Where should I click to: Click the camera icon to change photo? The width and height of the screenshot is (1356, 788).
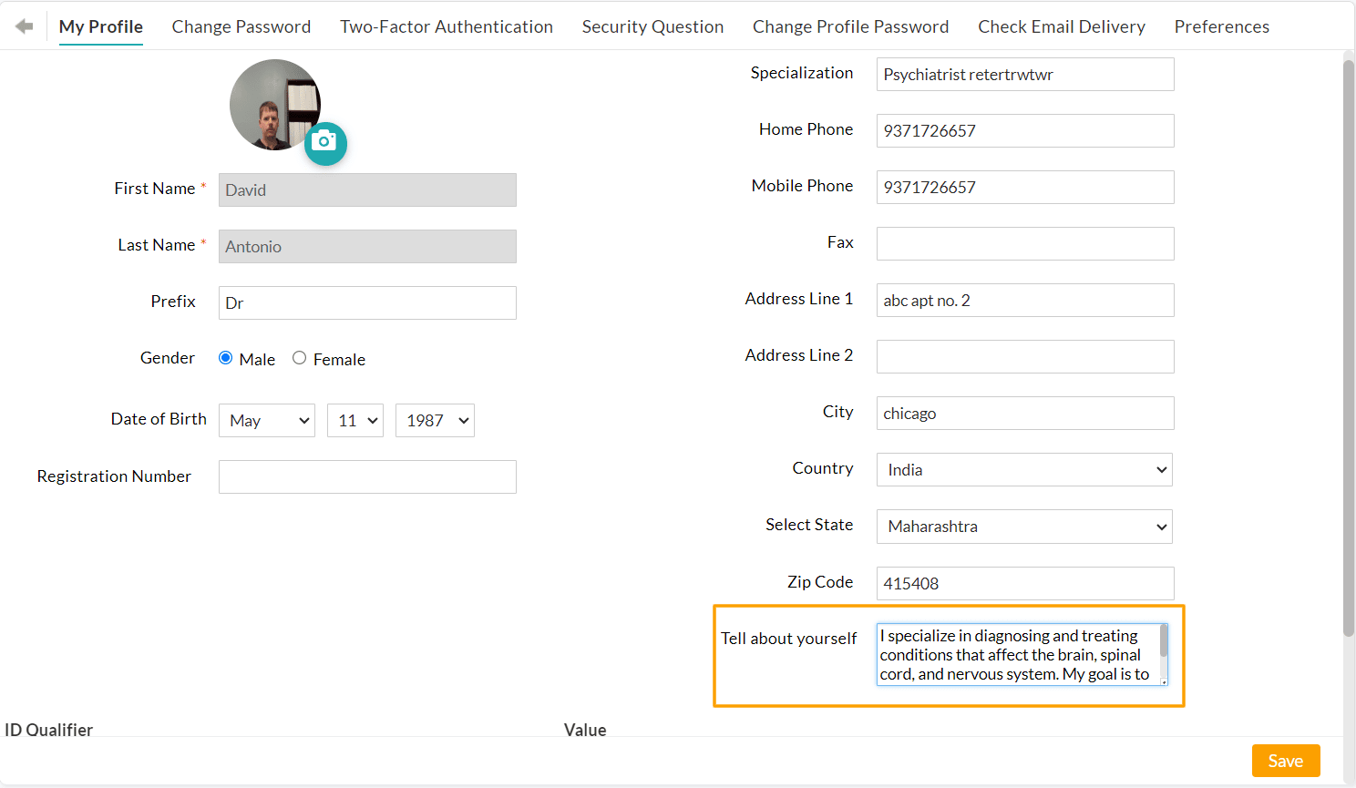pyautogui.click(x=325, y=143)
